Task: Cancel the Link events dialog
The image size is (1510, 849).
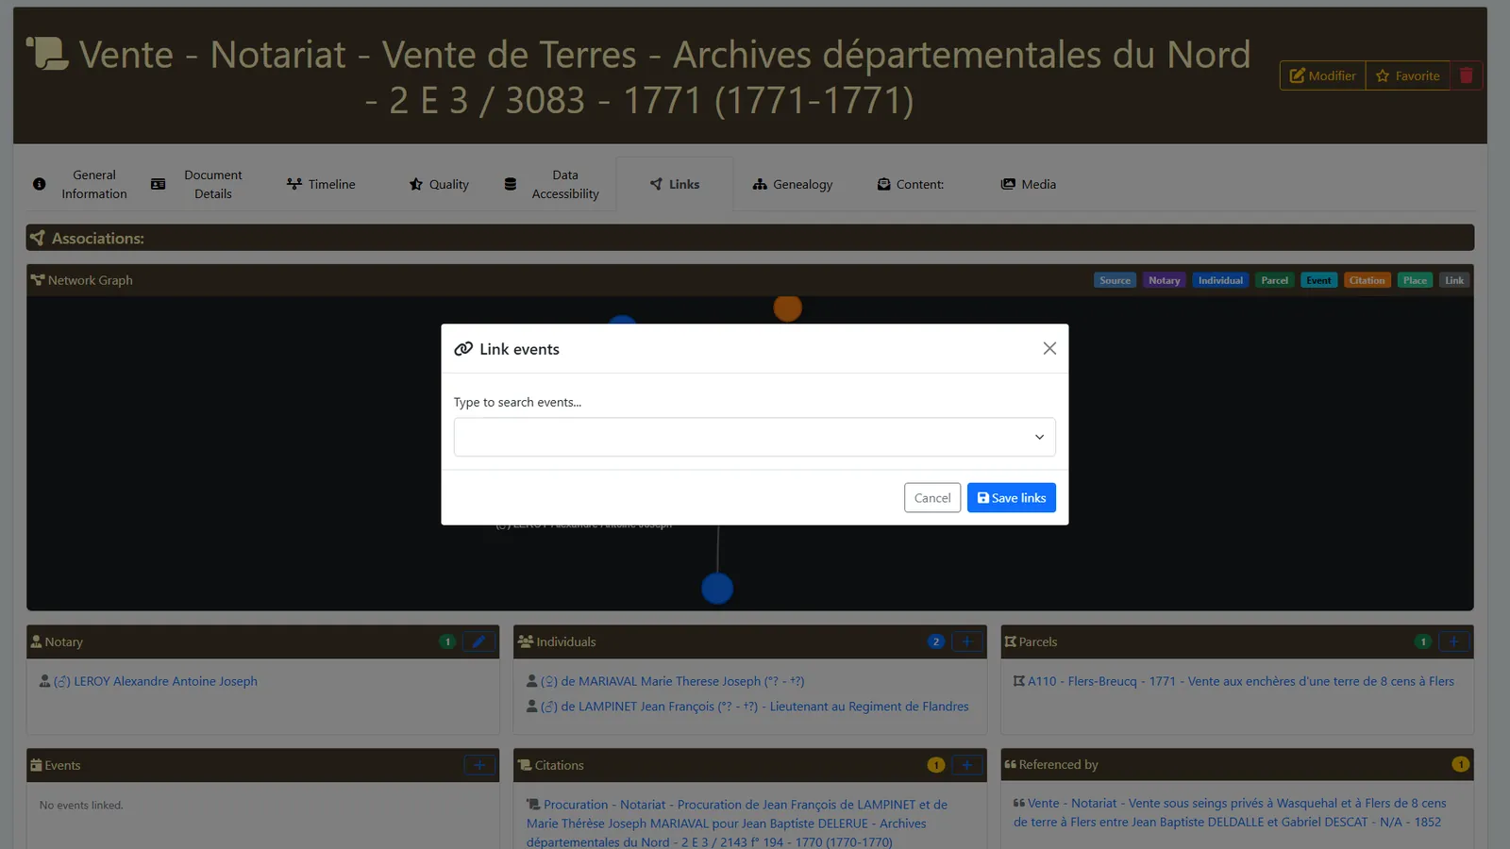Action: (x=932, y=498)
